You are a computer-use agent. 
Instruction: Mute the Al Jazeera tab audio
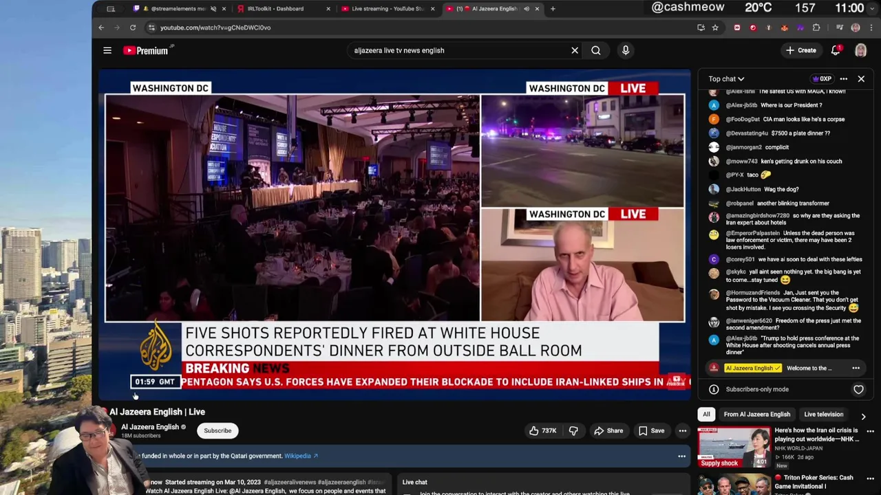(x=527, y=9)
